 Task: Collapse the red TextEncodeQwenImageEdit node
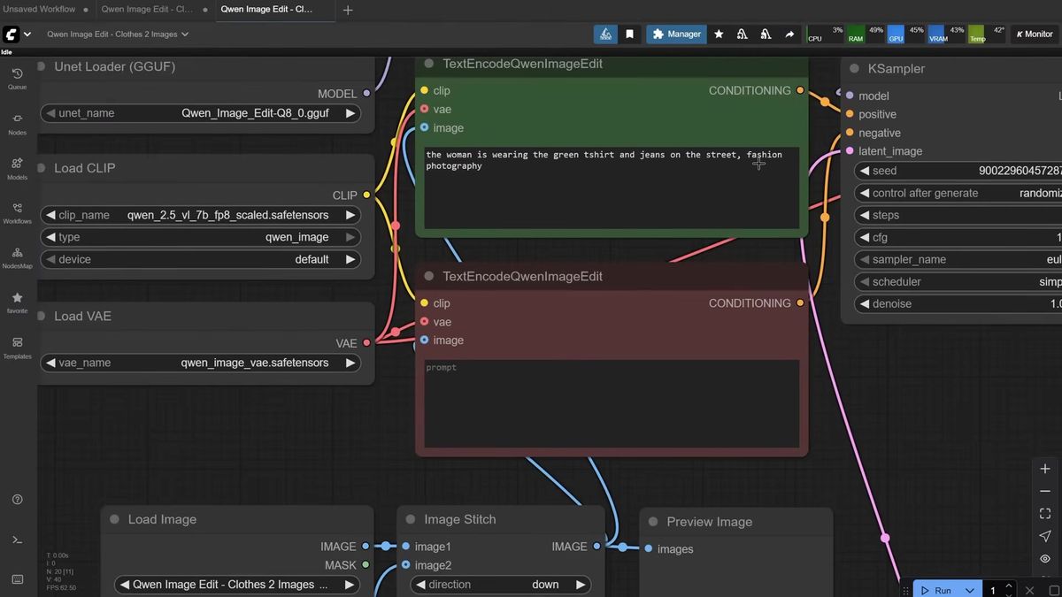click(429, 276)
